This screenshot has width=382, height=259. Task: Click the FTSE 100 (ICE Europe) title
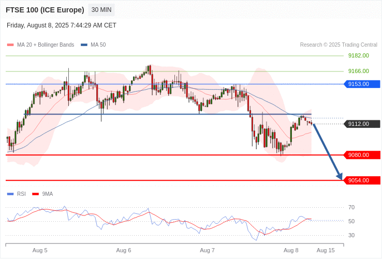click(45, 10)
